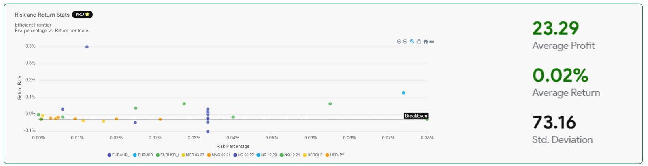
Task: Enable the panning hand tool
Action: point(419,42)
